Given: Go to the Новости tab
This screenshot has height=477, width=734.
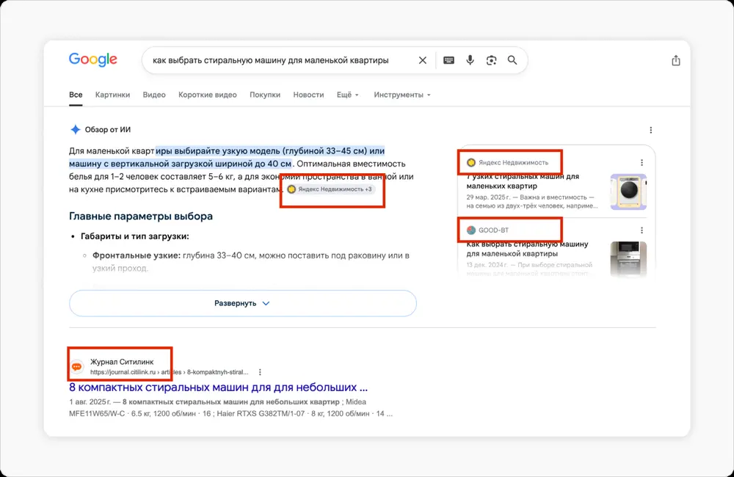Looking at the screenshot, I should tap(308, 95).
